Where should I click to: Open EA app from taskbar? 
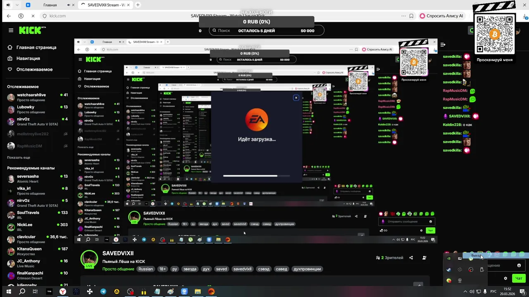tap(211, 292)
